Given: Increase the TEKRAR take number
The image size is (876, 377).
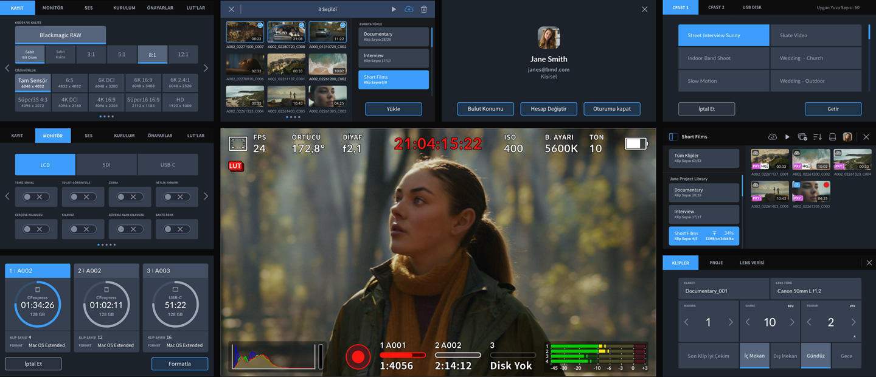Looking at the screenshot, I should 853,322.
